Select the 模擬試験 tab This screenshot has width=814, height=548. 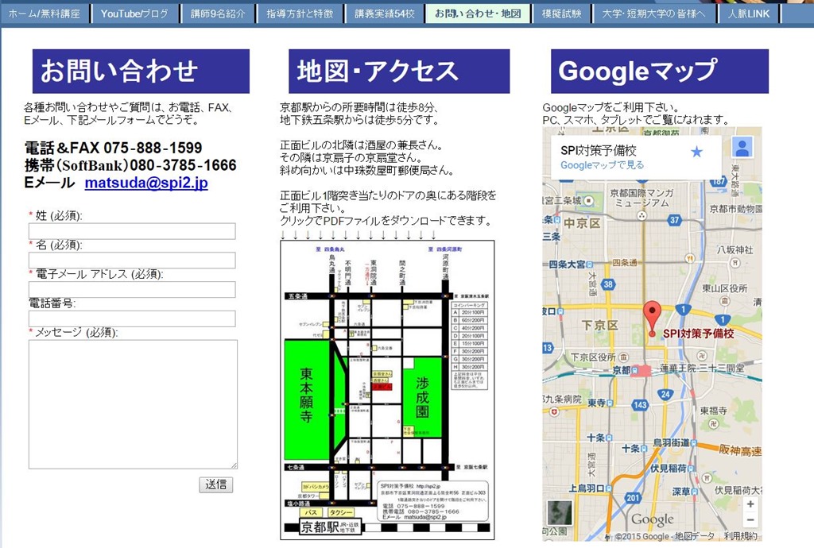click(561, 14)
